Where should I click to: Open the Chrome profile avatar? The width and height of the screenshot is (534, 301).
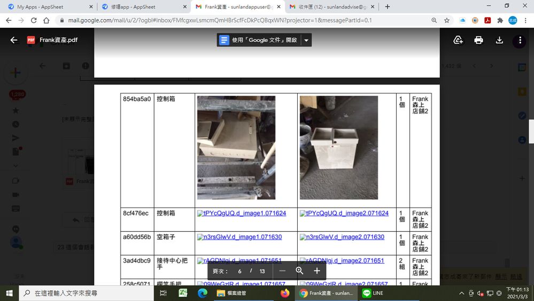[513, 20]
